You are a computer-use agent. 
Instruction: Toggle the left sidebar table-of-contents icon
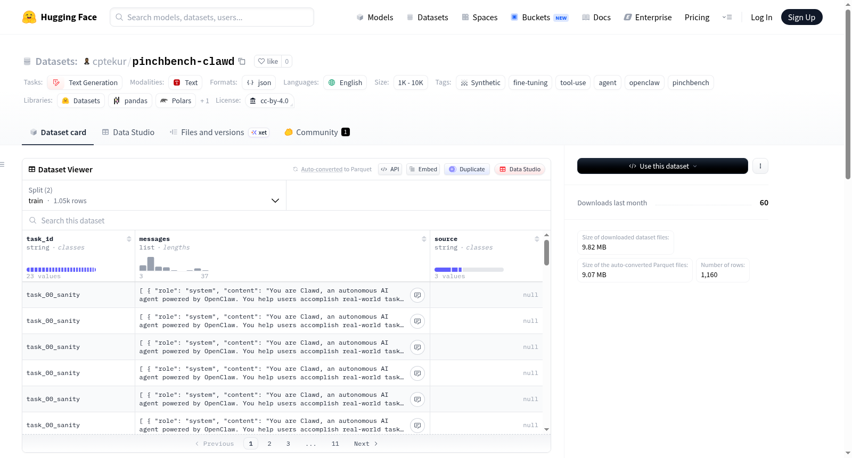[2, 164]
